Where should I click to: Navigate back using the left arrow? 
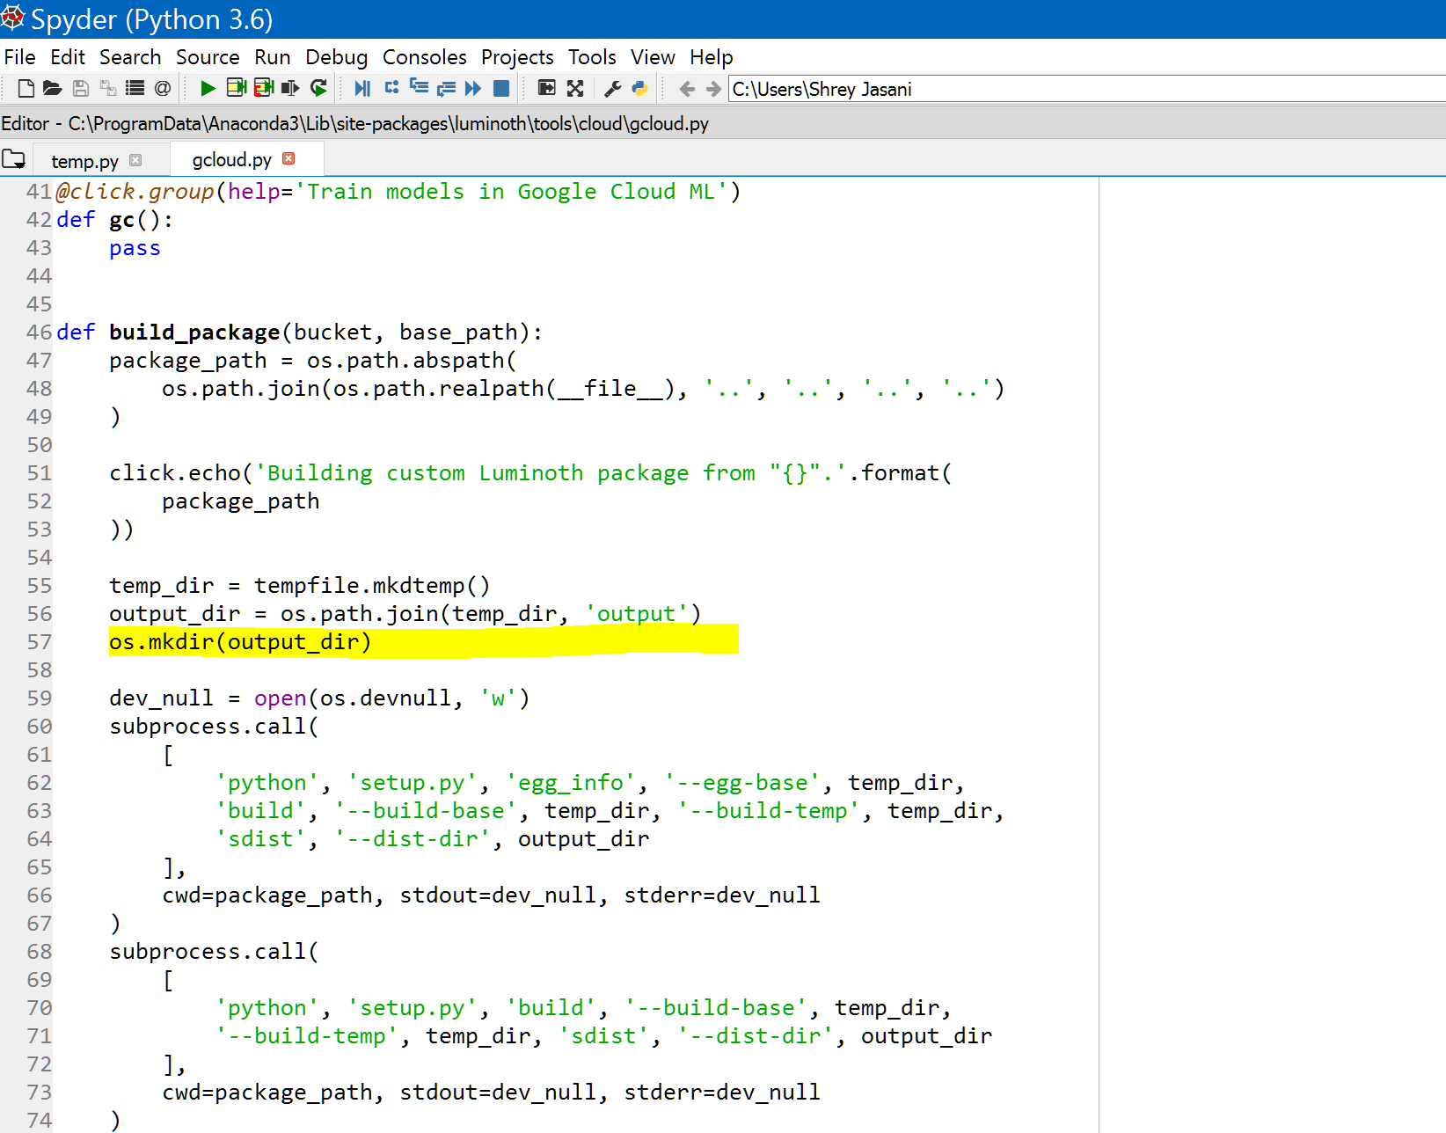point(687,88)
